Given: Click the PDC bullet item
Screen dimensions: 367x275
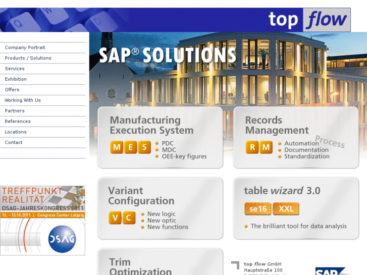Looking at the screenshot, I should (168, 143).
